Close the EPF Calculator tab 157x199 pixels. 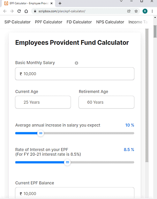point(52,3)
